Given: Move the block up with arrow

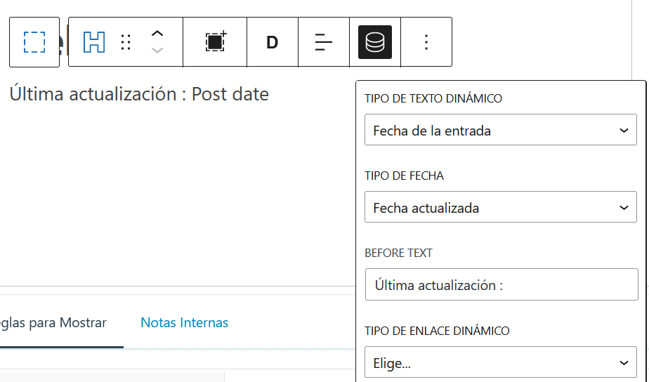Looking at the screenshot, I should [158, 34].
